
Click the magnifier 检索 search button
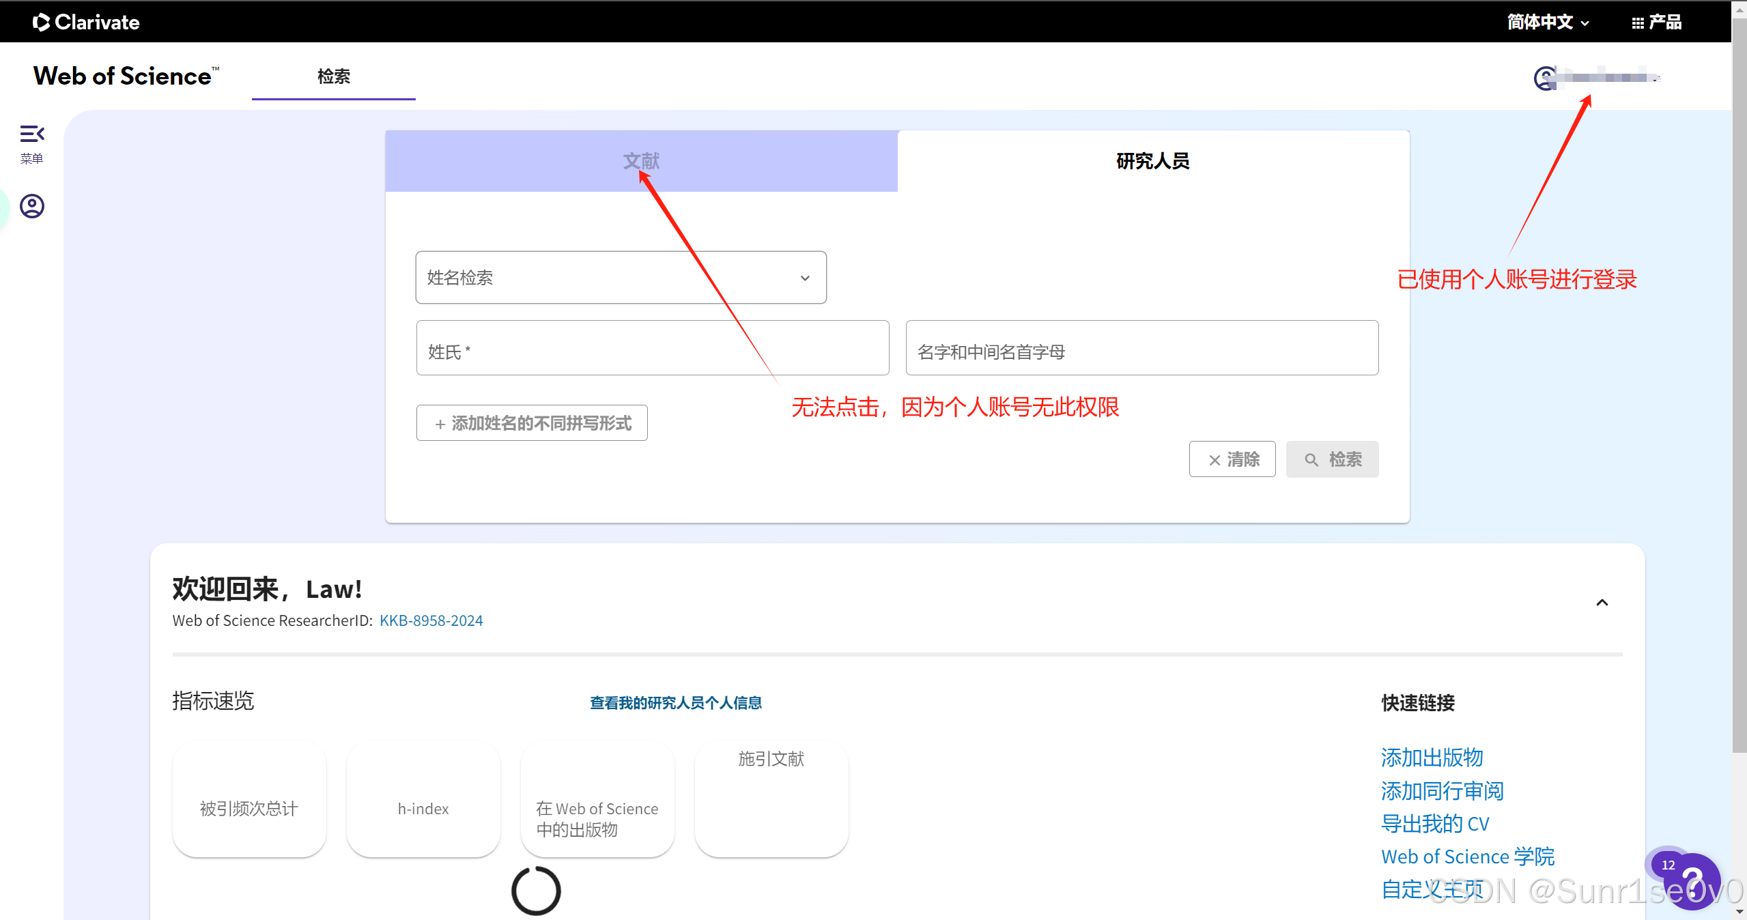1332,459
